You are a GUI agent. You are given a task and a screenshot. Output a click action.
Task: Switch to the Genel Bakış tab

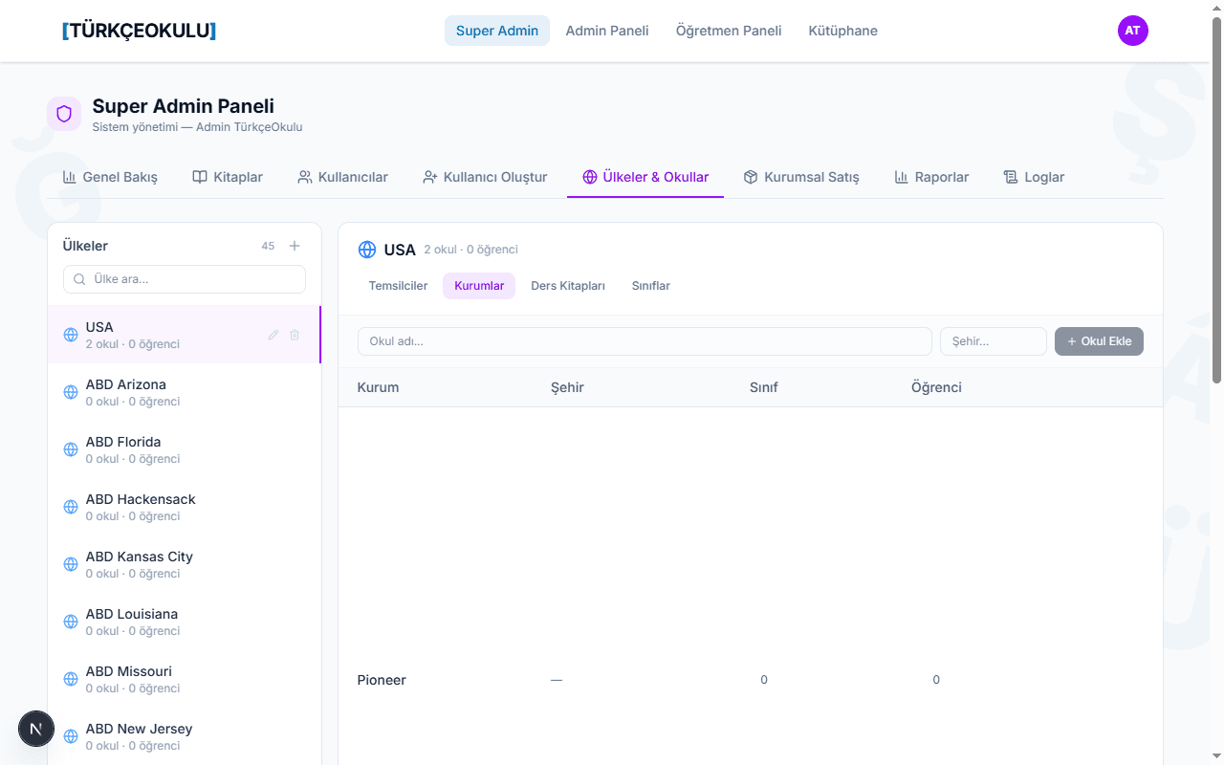110,177
